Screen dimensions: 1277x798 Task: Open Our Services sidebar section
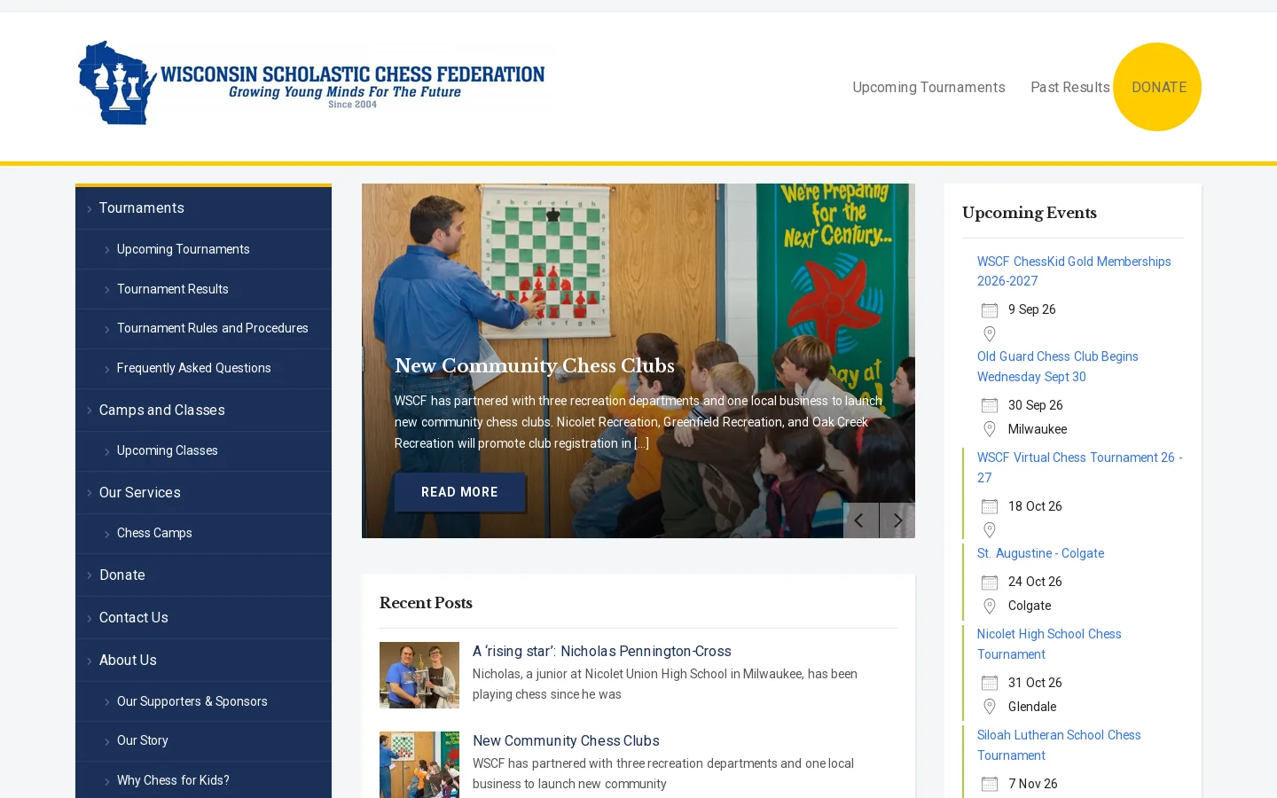click(203, 493)
